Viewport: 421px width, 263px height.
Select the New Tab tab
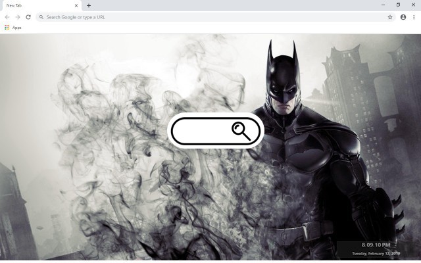click(41, 6)
